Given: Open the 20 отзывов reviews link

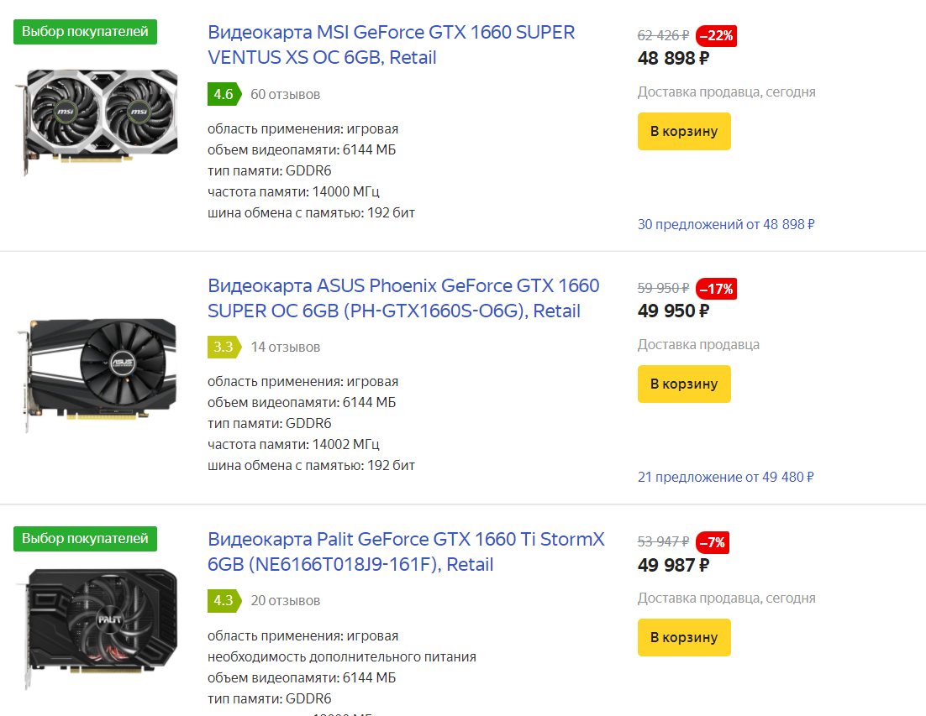Looking at the screenshot, I should coord(285,600).
